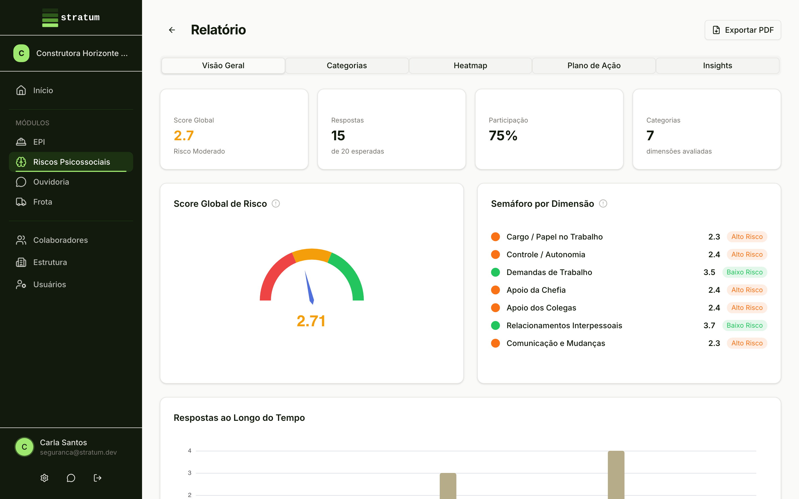The width and height of the screenshot is (799, 499).
Task: Click the Usuários user-gear icon
Action: coord(21,284)
